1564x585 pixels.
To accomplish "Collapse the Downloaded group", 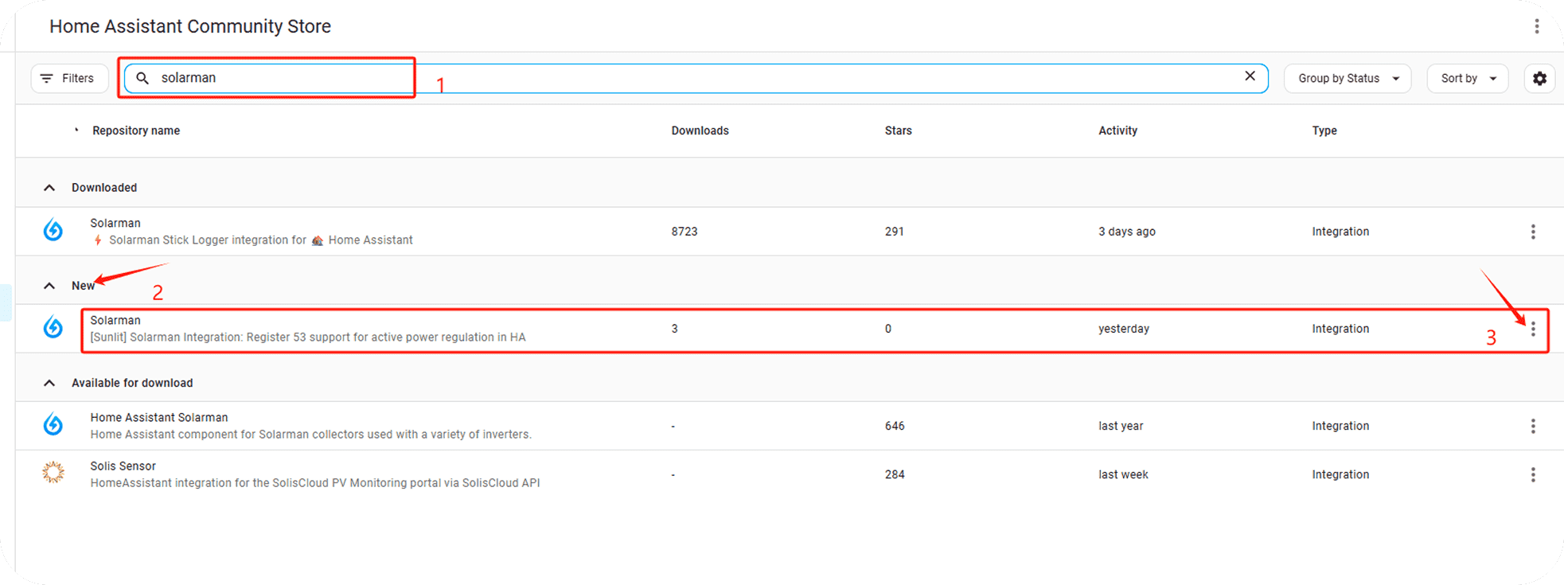I will click(49, 188).
